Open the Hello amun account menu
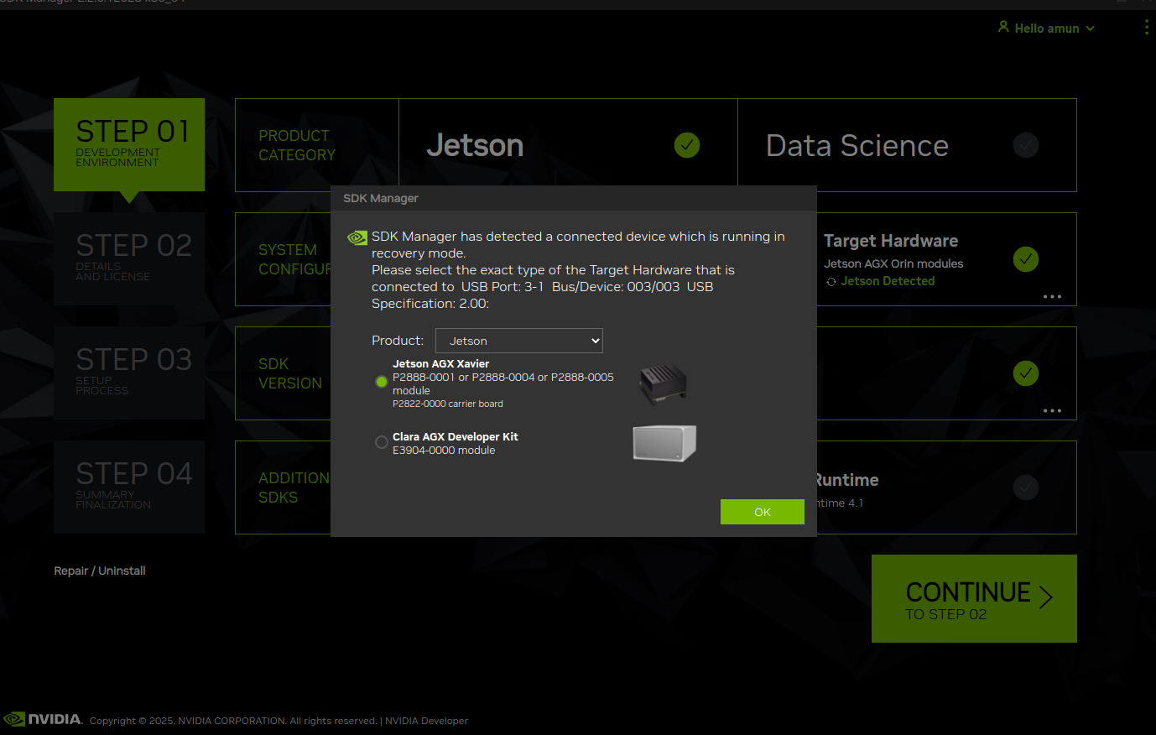This screenshot has width=1156, height=735. pyautogui.click(x=1047, y=28)
